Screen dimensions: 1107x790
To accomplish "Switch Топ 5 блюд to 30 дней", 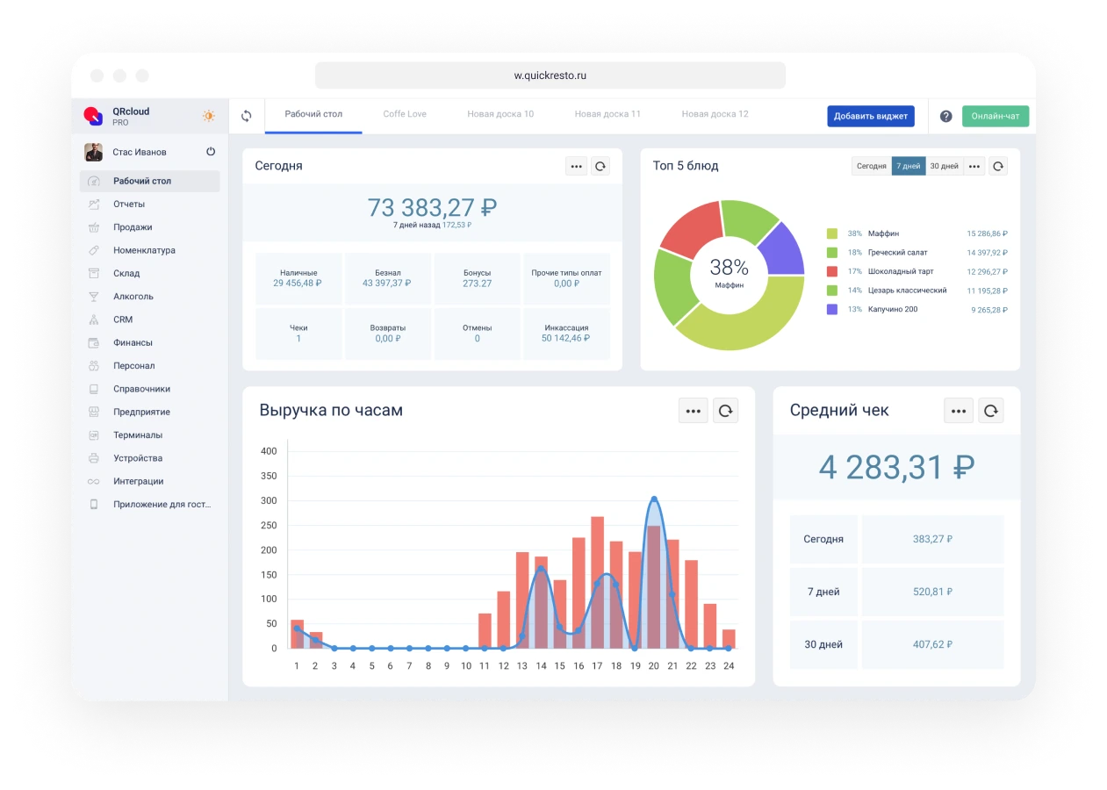I will pyautogui.click(x=944, y=166).
